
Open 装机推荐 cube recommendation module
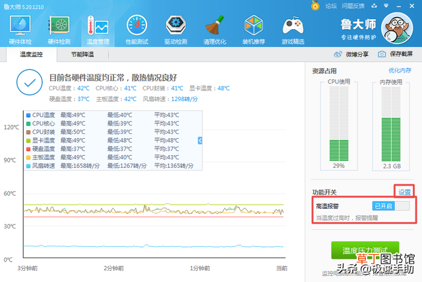click(253, 30)
